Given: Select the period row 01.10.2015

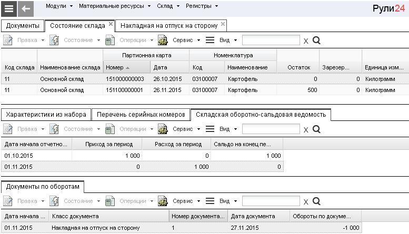Looking at the screenshot, I should pyautogui.click(x=143, y=156).
